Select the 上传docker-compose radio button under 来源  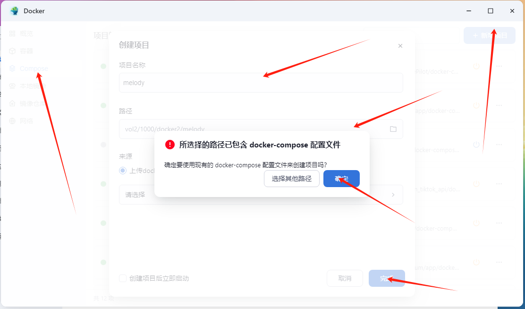point(123,171)
